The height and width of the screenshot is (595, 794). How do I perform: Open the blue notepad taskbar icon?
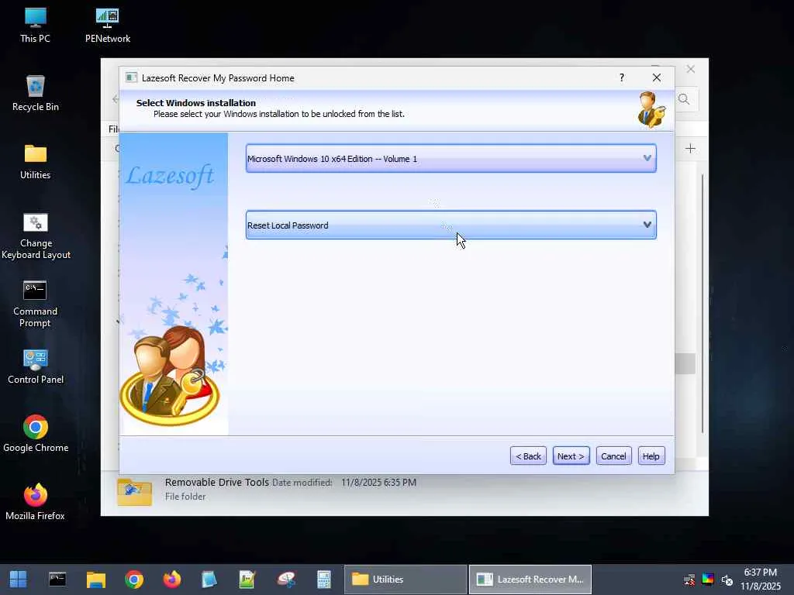209,580
